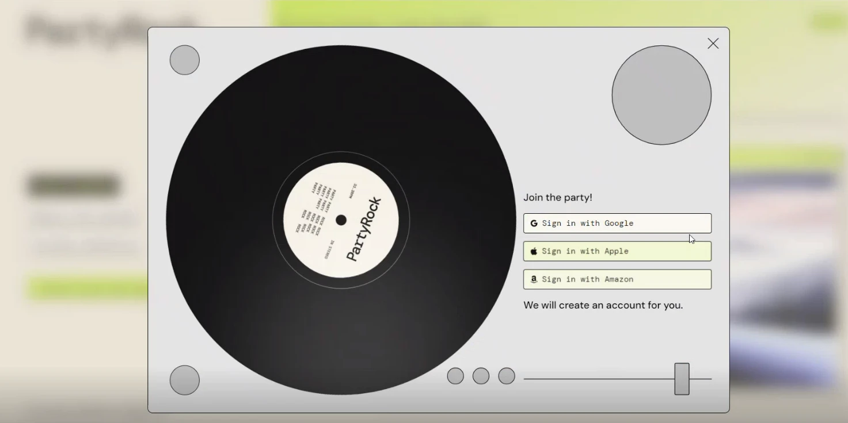The width and height of the screenshot is (848, 423).
Task: Click the Sign in with Google button
Action: tap(617, 223)
